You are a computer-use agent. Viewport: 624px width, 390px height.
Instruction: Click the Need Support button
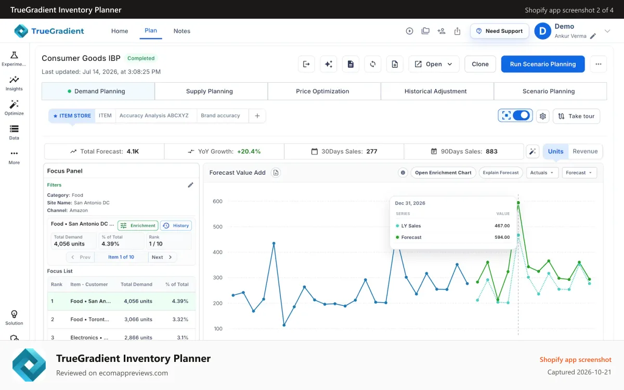500,31
